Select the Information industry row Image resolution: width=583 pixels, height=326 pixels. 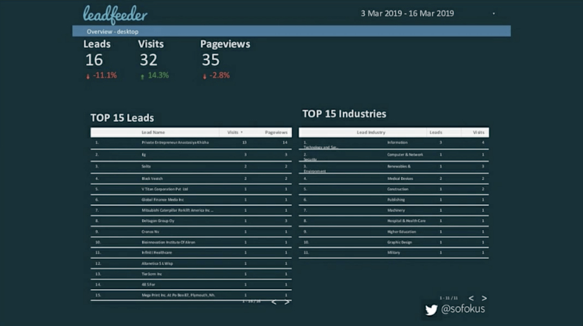tap(394, 143)
